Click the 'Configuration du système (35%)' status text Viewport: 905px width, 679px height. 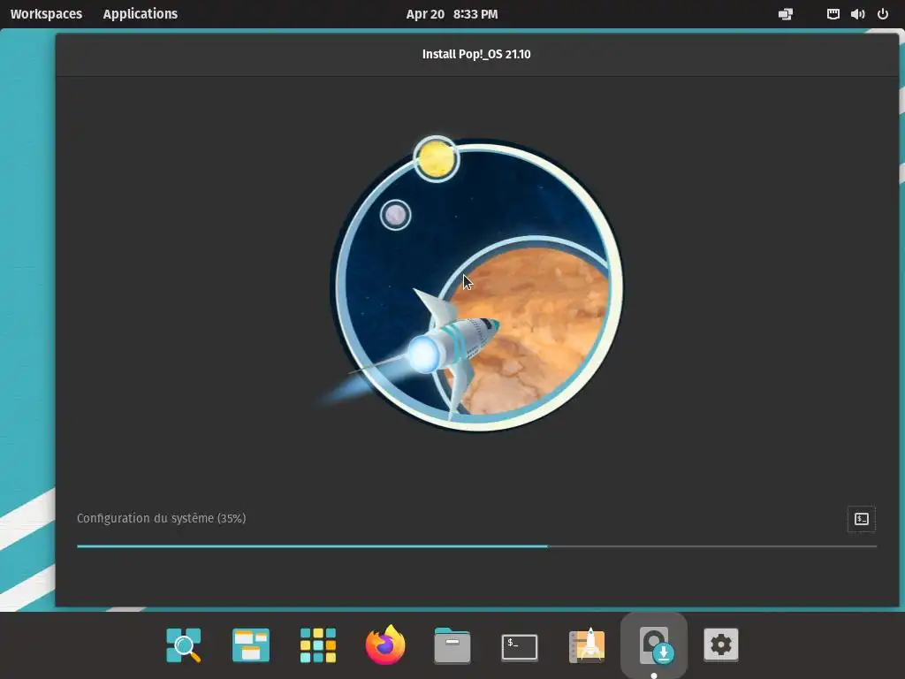pos(161,518)
